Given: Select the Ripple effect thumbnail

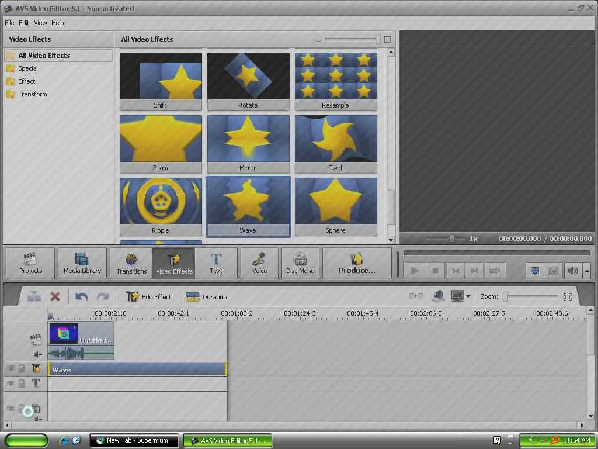Looking at the screenshot, I should (161, 206).
